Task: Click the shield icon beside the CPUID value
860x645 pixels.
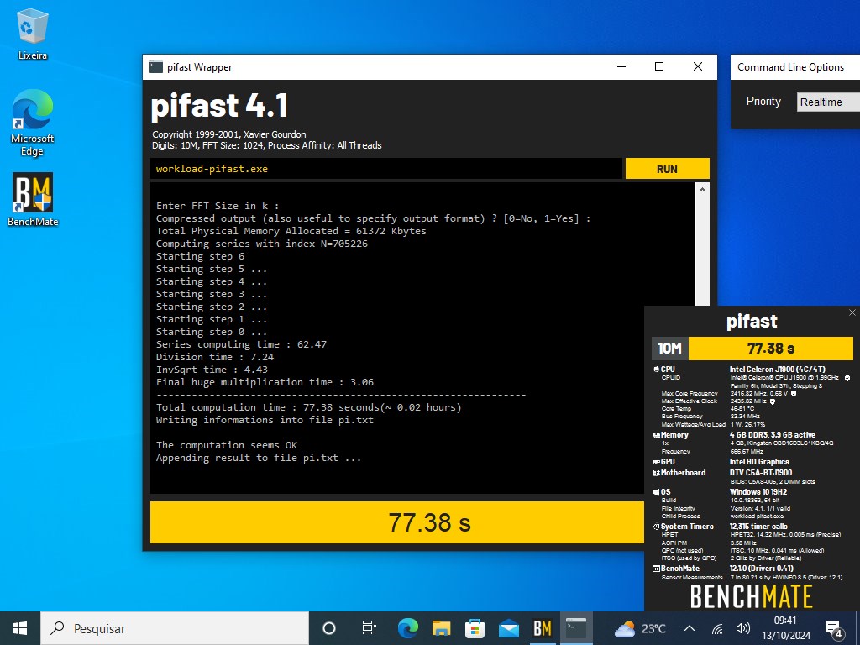Action: click(847, 378)
